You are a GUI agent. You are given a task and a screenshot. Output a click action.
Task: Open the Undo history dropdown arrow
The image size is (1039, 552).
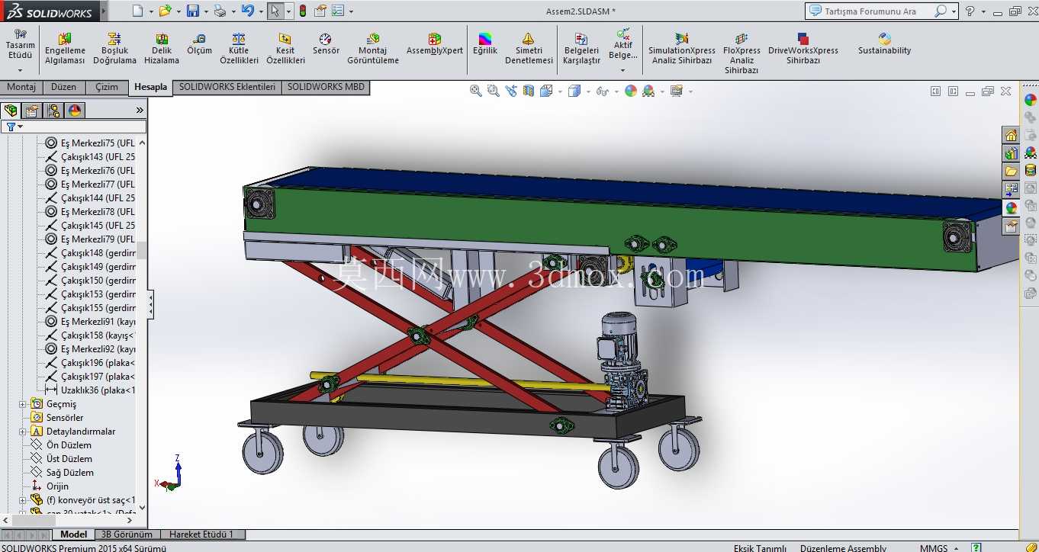[260, 11]
